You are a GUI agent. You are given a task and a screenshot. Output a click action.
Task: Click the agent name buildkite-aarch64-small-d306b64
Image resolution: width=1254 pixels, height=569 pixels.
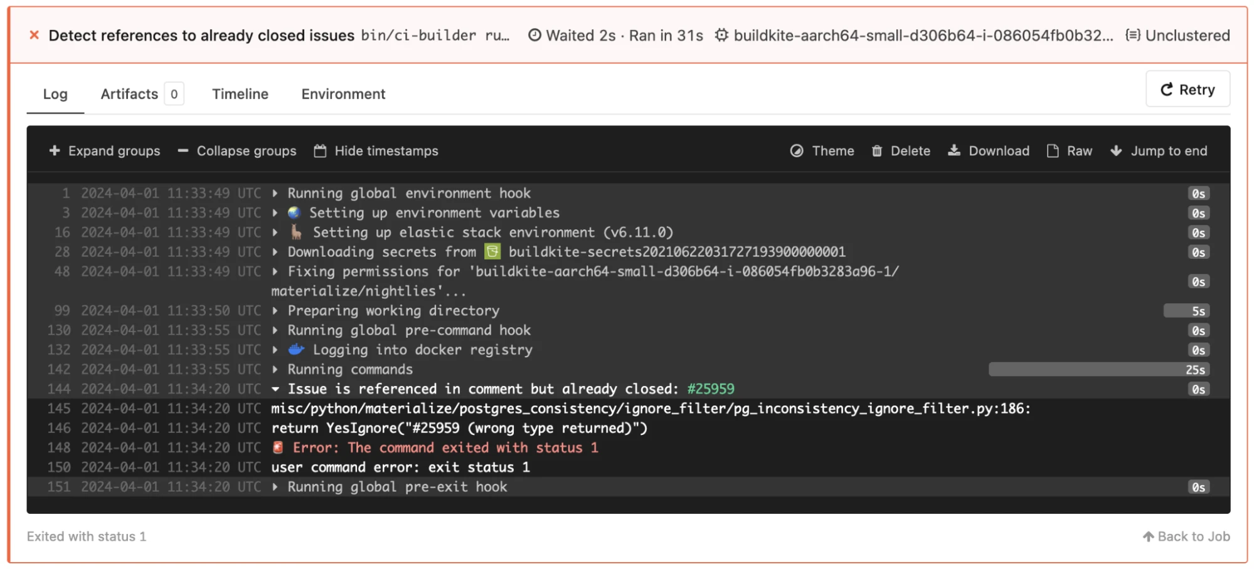tap(923, 35)
